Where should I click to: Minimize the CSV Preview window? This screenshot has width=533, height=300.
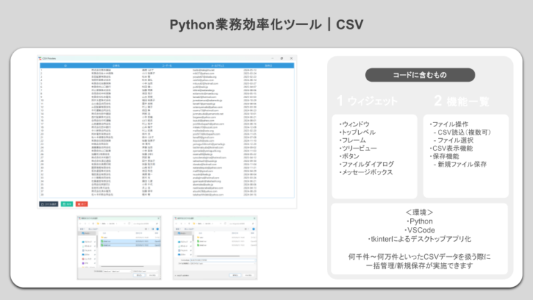point(271,58)
